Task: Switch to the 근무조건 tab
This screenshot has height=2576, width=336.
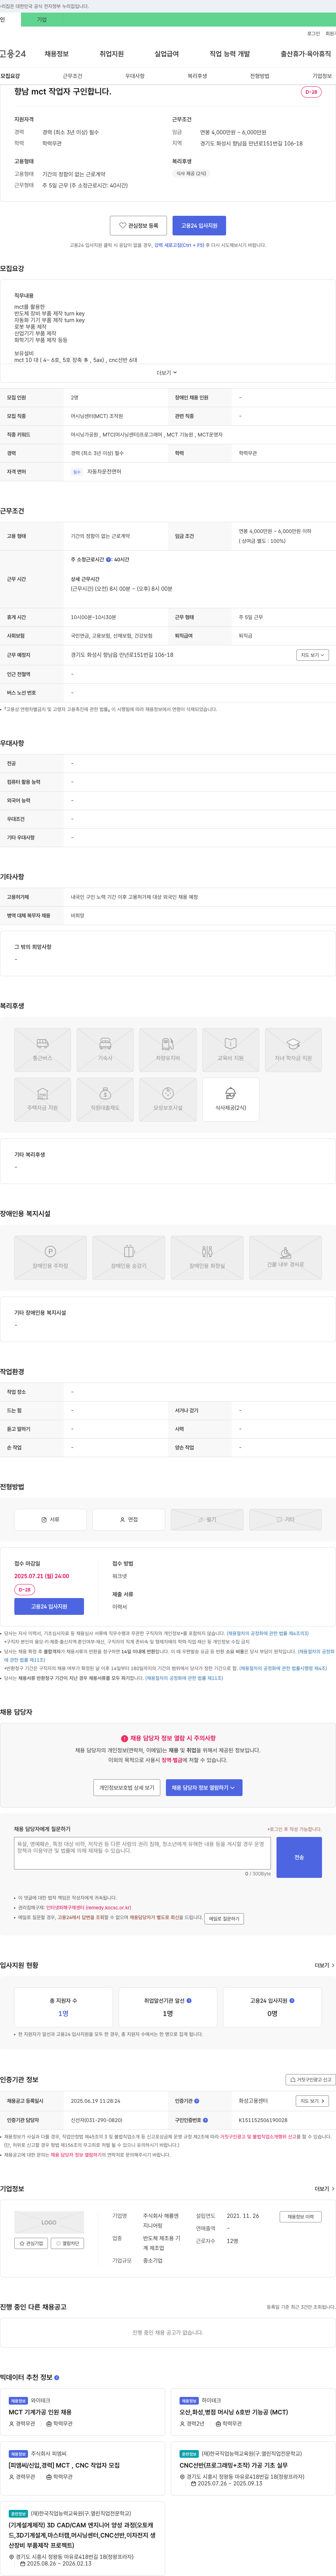Action: tap(73, 76)
